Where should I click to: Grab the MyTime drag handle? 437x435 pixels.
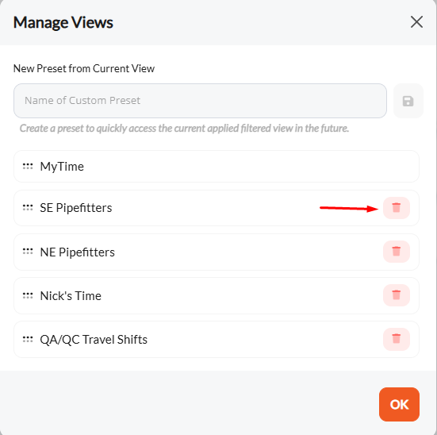[28, 166]
